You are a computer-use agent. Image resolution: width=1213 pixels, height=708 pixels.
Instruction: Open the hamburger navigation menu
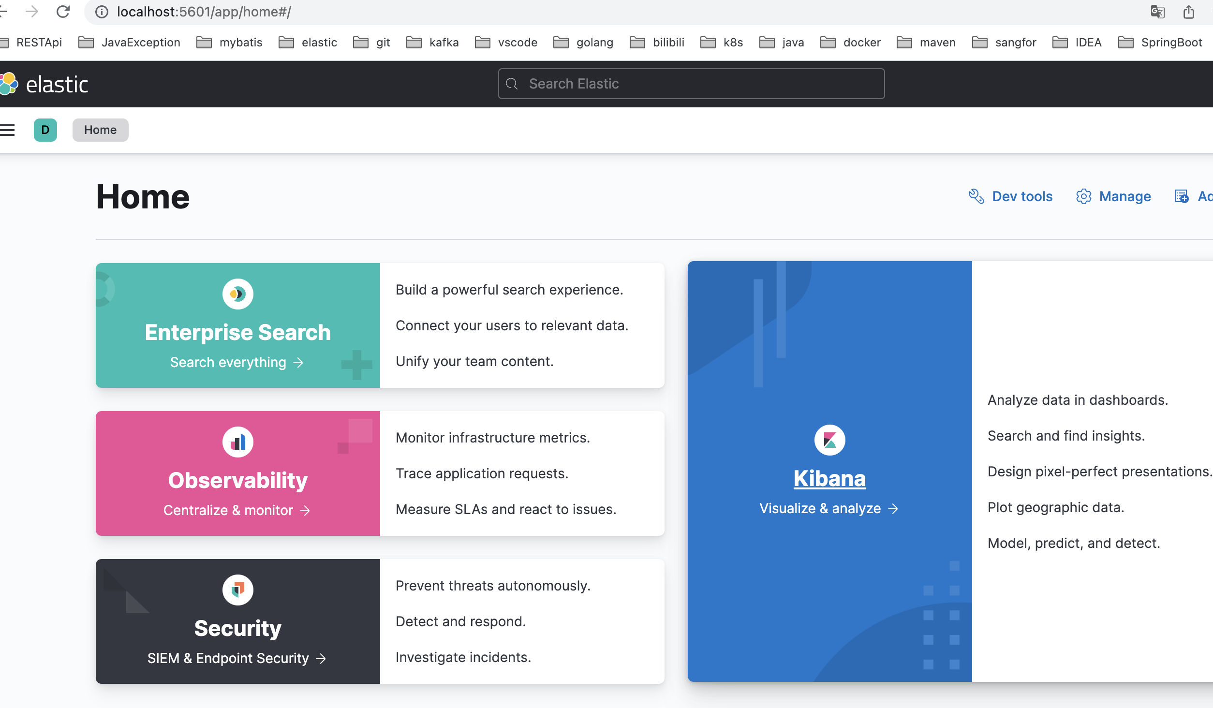pyautogui.click(x=8, y=130)
